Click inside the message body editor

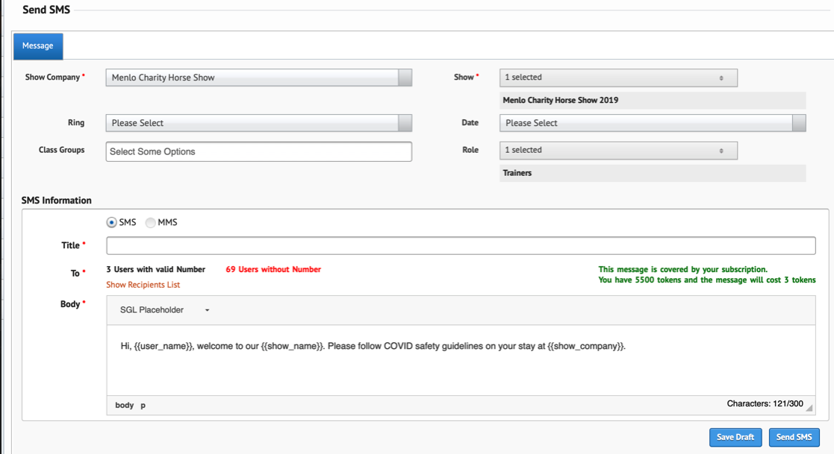[x=461, y=360]
